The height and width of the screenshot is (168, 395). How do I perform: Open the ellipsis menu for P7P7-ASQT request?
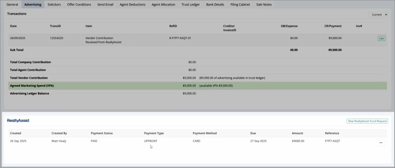click(381, 143)
